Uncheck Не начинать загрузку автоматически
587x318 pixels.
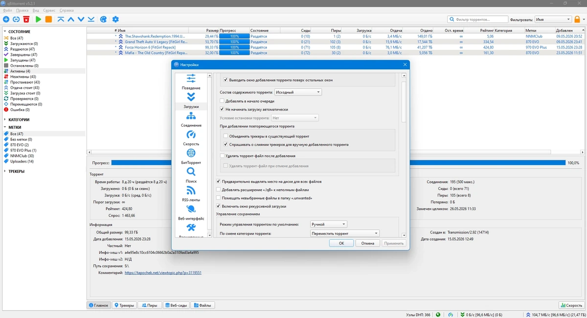[x=222, y=109]
